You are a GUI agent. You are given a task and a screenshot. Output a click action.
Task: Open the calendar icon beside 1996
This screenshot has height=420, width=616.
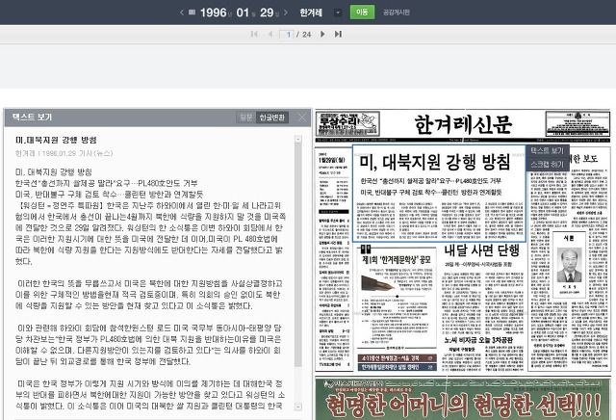click(192, 13)
